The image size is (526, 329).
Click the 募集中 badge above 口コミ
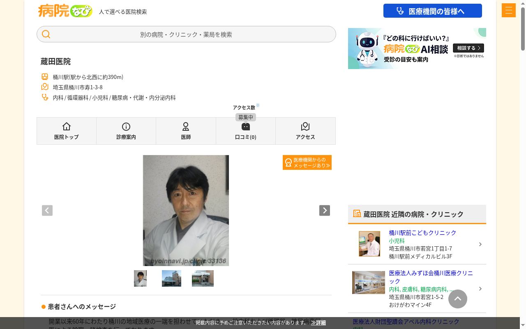246,117
